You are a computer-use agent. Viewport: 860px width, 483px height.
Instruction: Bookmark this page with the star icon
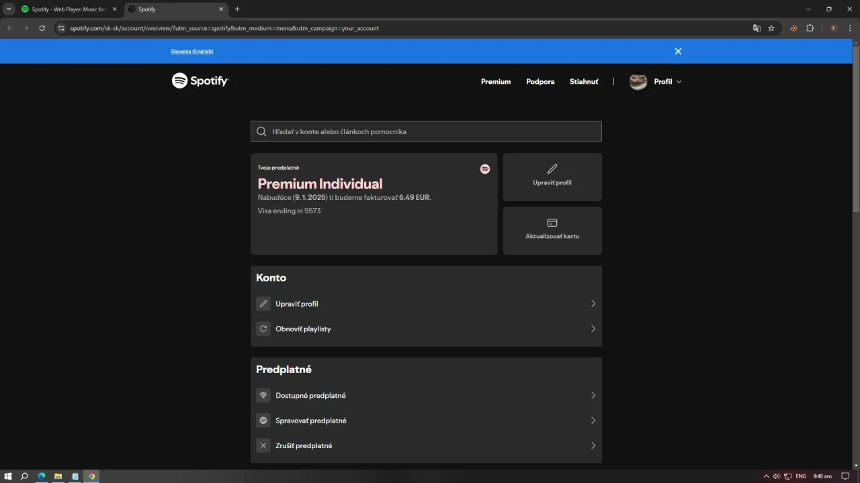tap(771, 28)
